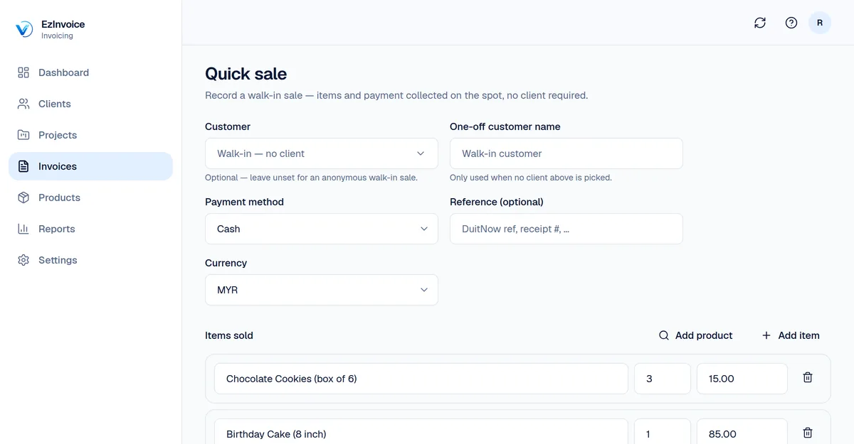Click 'Only used when no client above is picked.'
The height and width of the screenshot is (444, 854).
(x=531, y=178)
